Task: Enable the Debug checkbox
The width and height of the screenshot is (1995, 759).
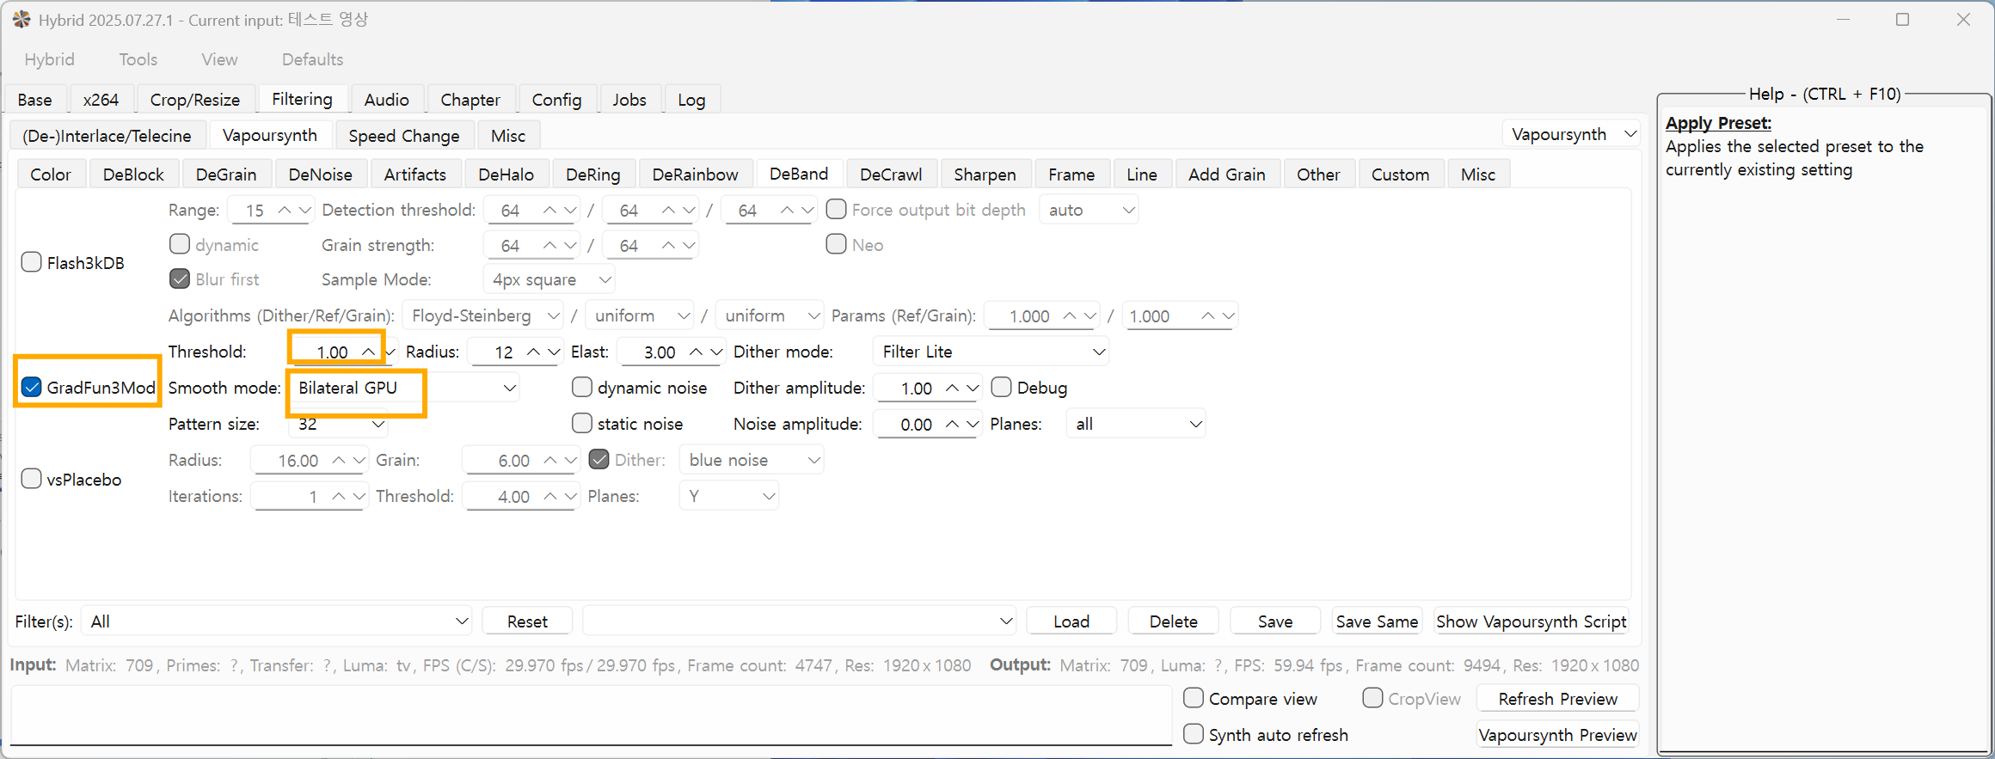Action: [x=1001, y=387]
